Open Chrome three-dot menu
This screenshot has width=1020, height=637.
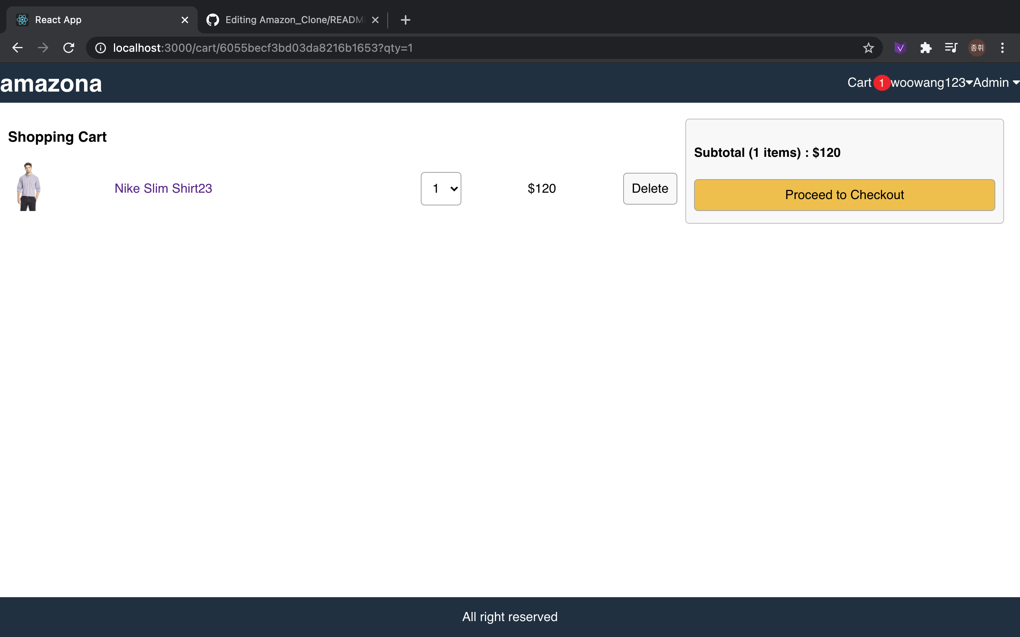[1002, 48]
